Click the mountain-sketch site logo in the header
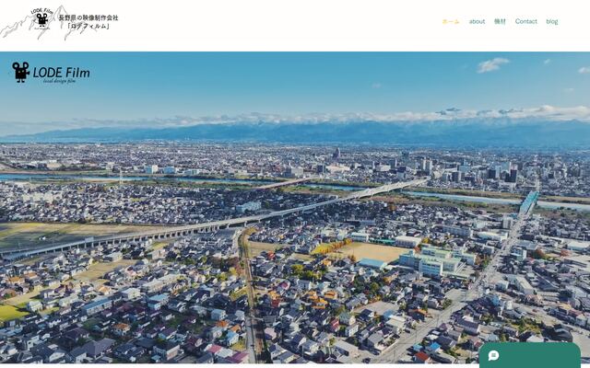 tap(29, 22)
